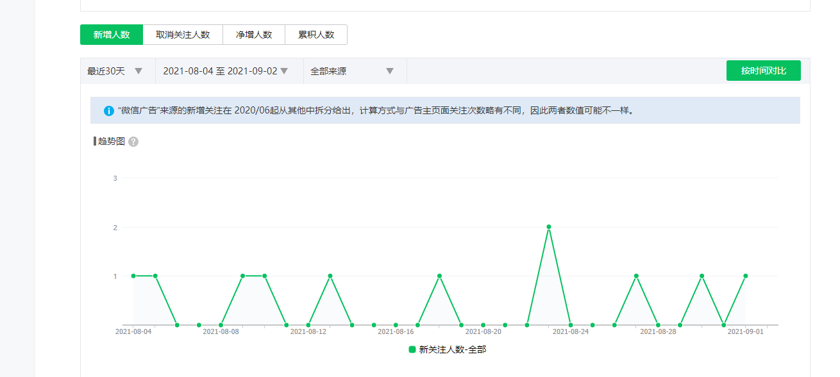Click the help question mark beside 趋势图
840x377 pixels.
[133, 142]
